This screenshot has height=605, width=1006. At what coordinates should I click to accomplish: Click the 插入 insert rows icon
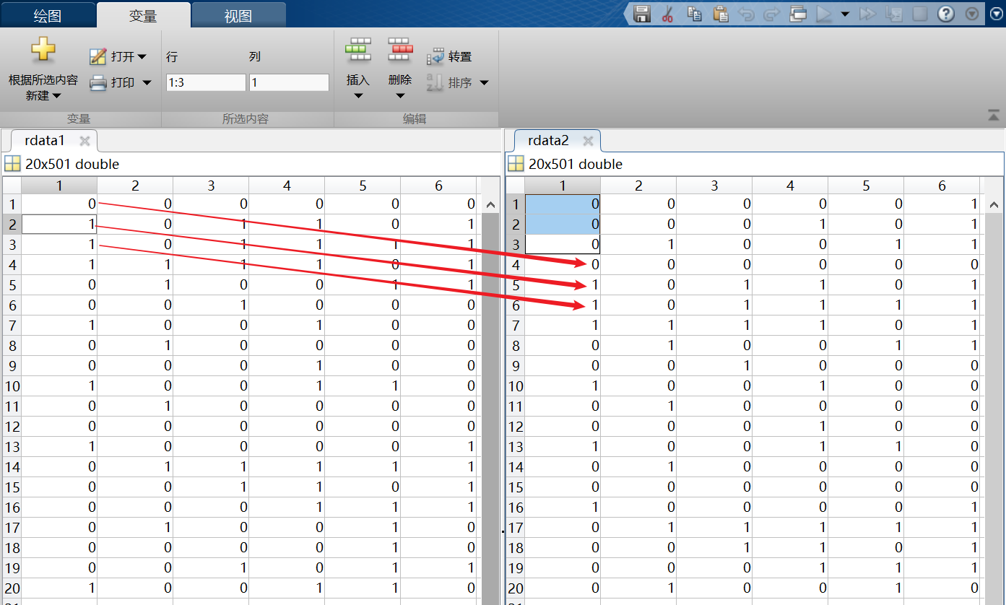357,51
